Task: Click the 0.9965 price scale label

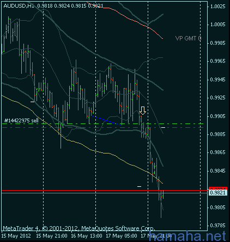Action: pos(218,61)
